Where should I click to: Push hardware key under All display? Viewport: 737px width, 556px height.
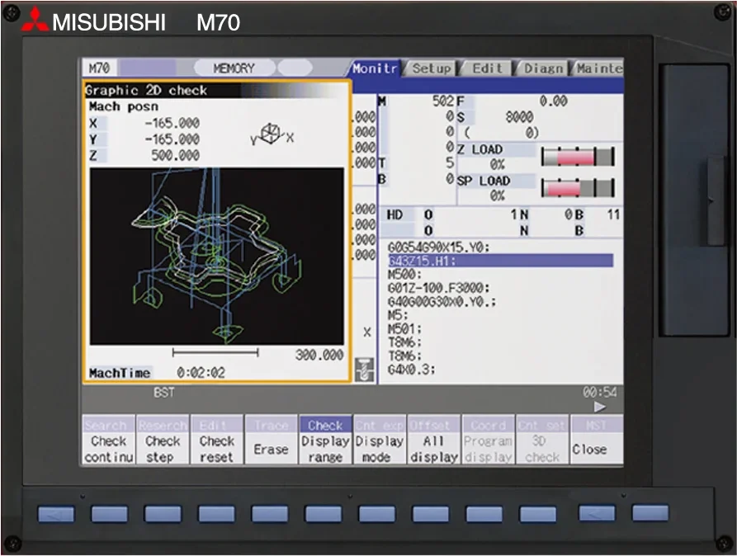[x=431, y=514]
